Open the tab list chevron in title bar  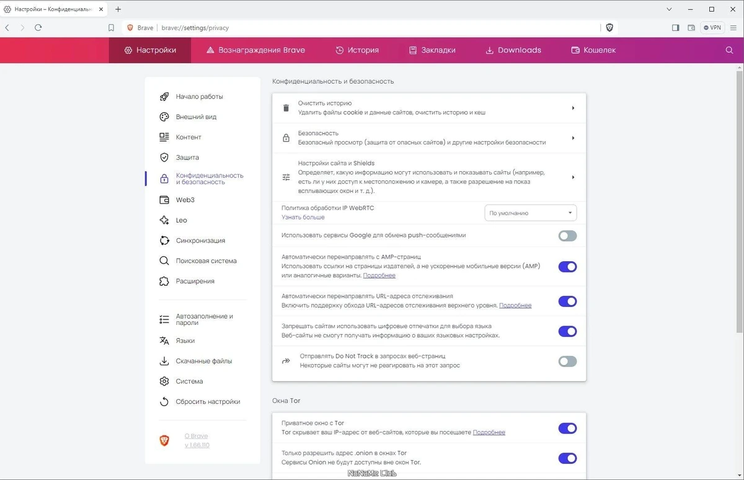670,9
